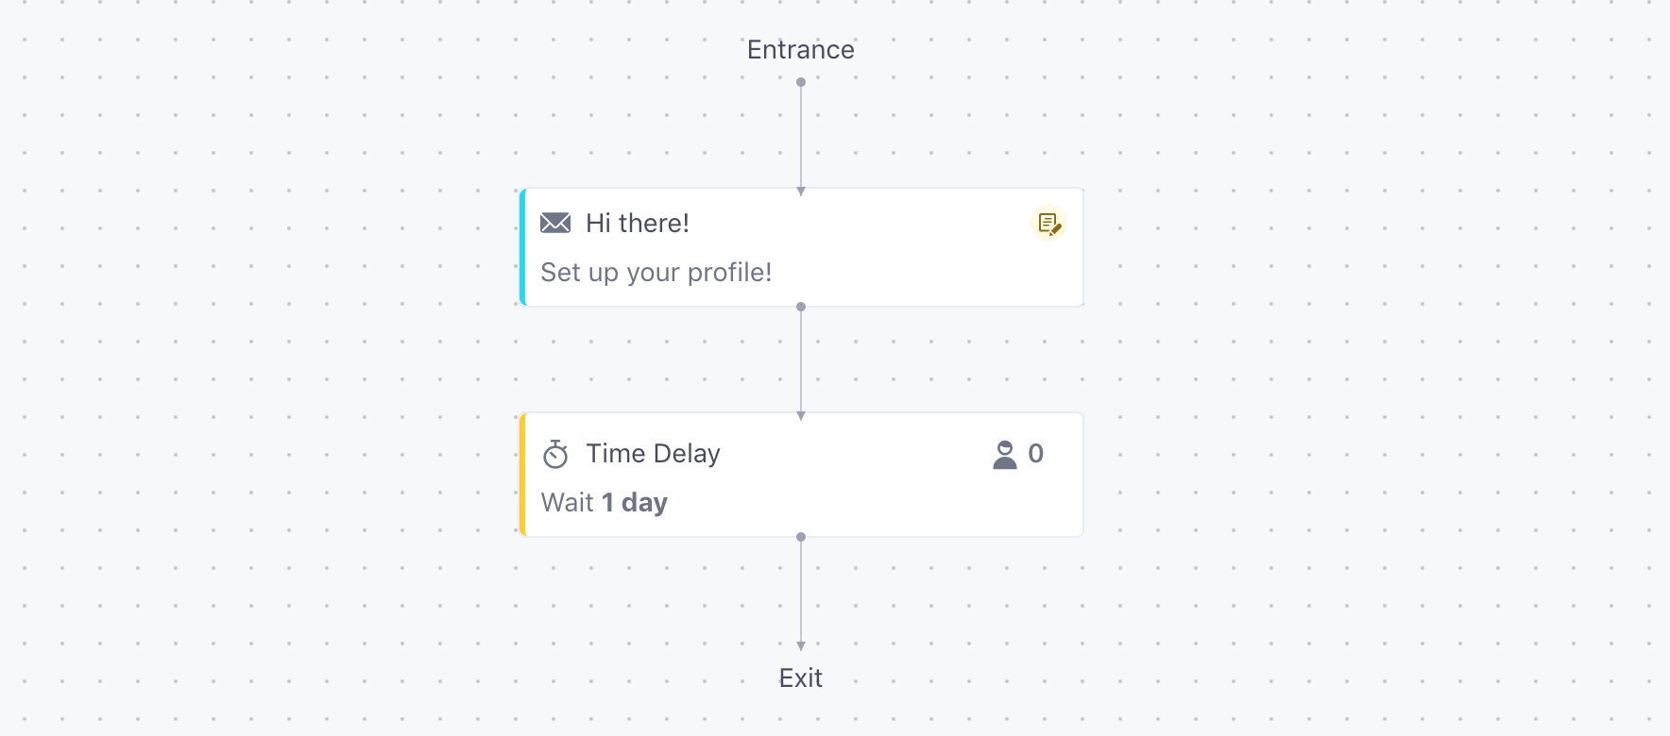Select the Exit label
1670x736 pixels.
pos(801,678)
